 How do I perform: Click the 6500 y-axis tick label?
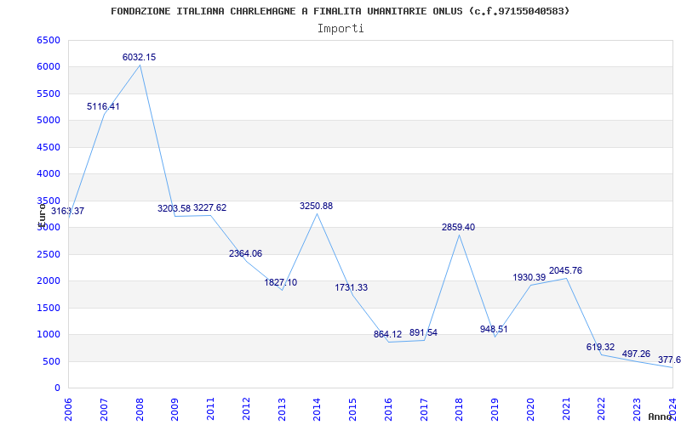click(x=49, y=40)
